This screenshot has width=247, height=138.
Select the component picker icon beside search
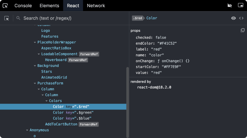7,18
